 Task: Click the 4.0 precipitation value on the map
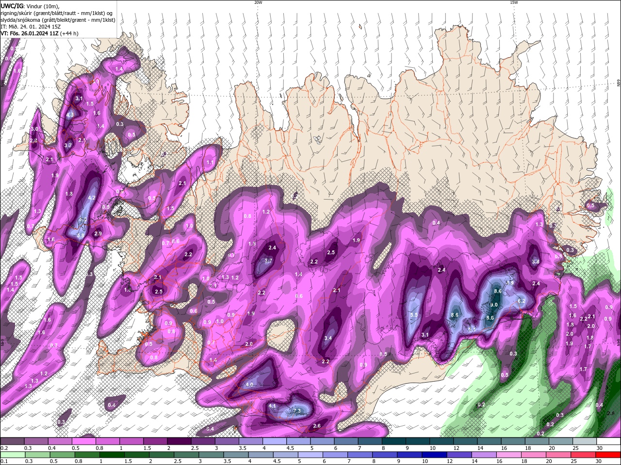[x=249, y=385]
